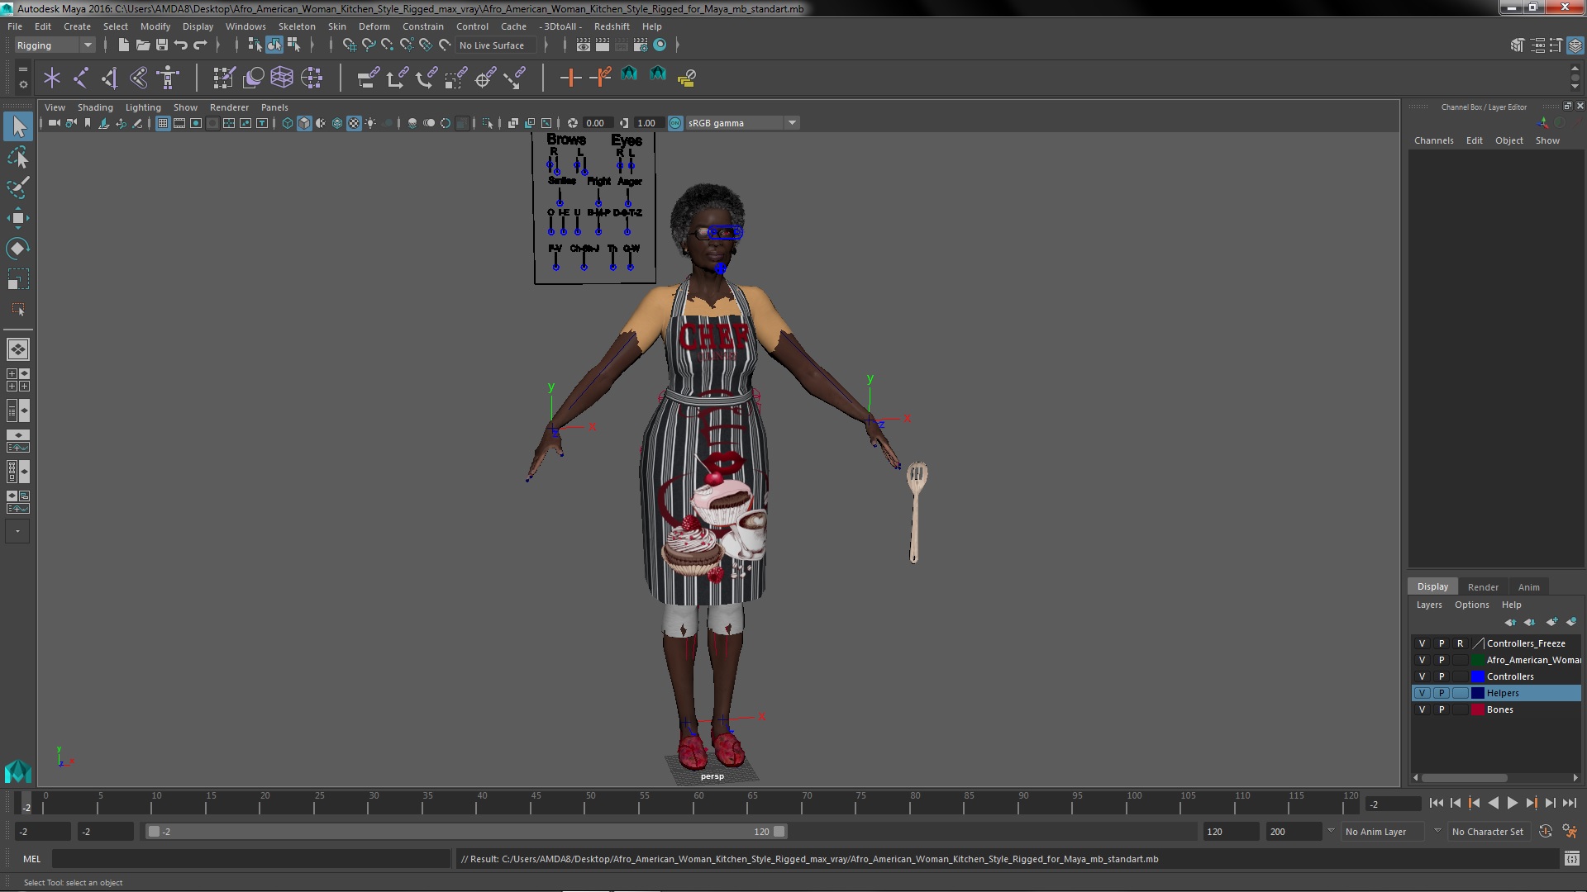Play the animation forwards
The image size is (1587, 892).
(1512, 803)
